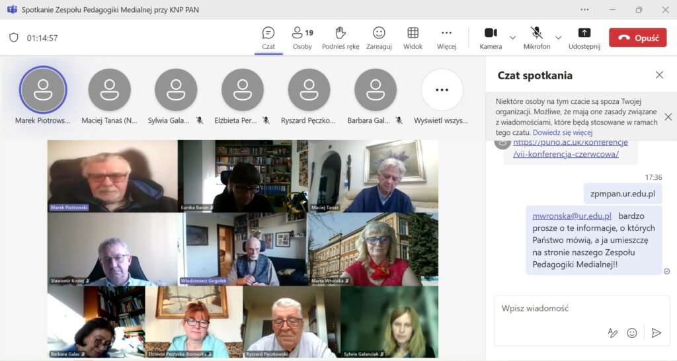Select Marek Piotrowski participant avatar
677x361 pixels.
(x=43, y=90)
